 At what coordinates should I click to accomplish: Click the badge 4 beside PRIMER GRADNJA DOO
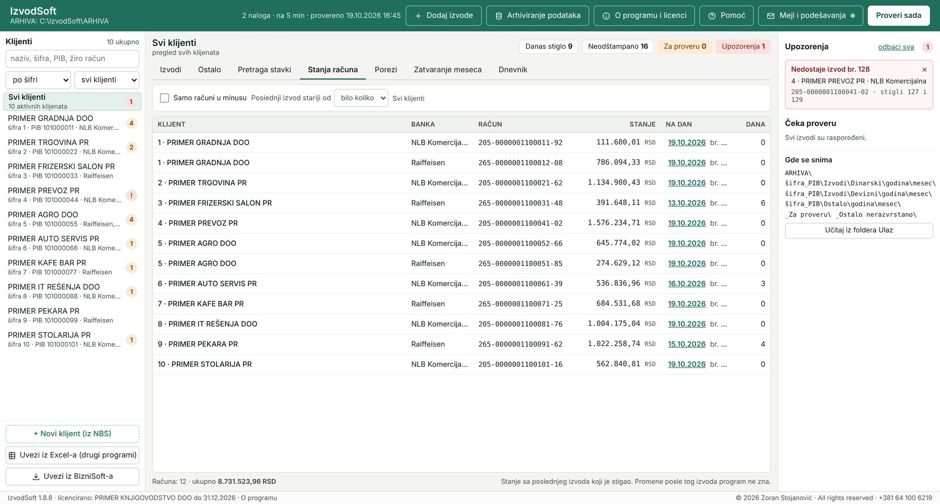[131, 123]
